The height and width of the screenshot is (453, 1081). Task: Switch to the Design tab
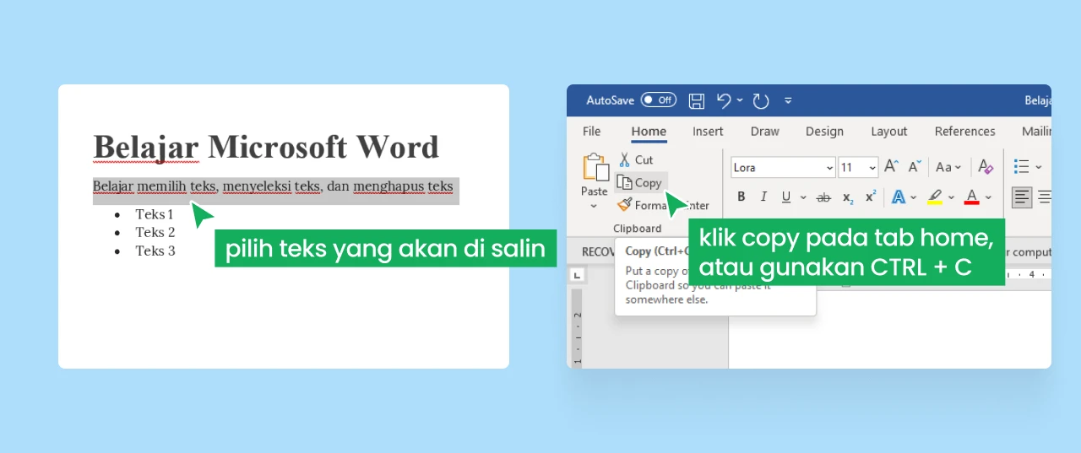824,131
